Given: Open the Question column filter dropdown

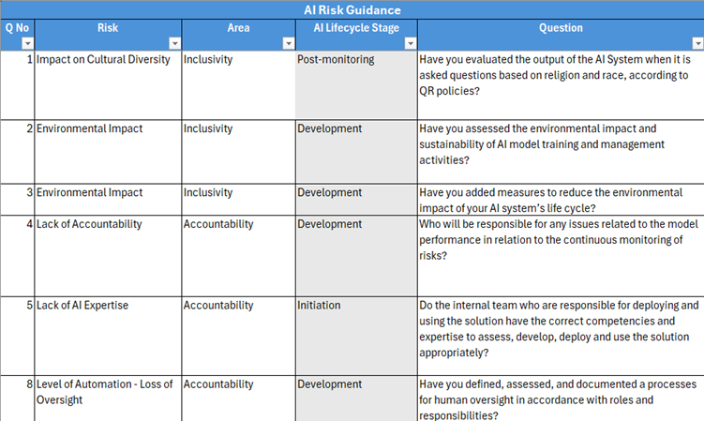Looking at the screenshot, I should click(x=697, y=43).
